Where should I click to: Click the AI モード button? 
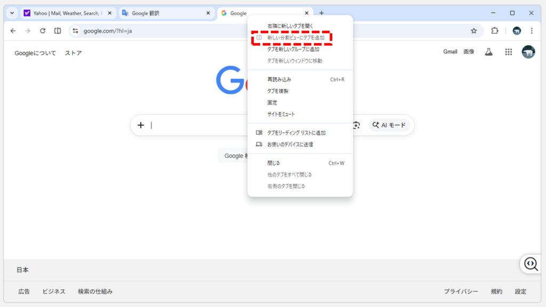tap(389, 125)
